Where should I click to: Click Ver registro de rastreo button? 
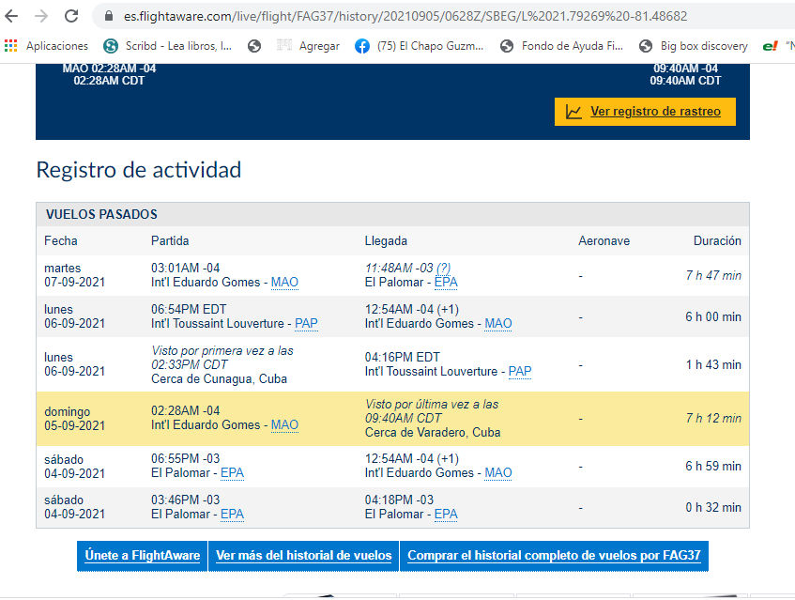(645, 112)
